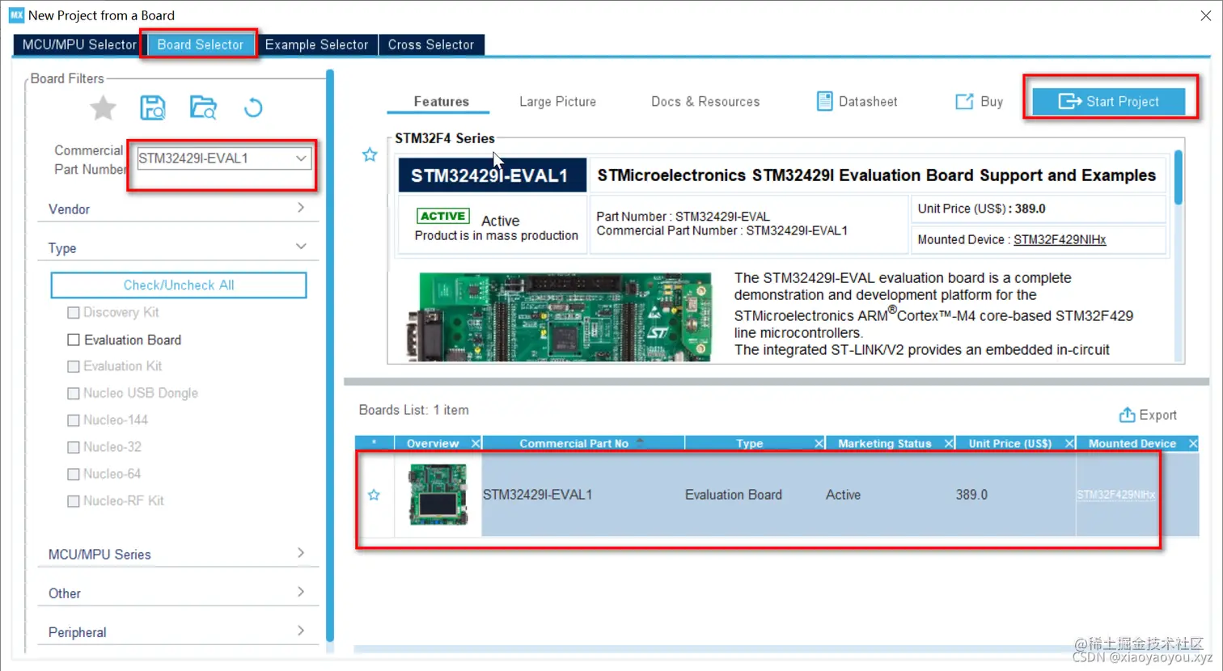Click the MX application icon in the title bar

pos(16,15)
